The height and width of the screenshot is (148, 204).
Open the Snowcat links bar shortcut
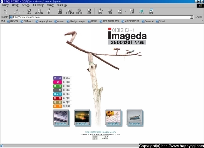[148, 21]
